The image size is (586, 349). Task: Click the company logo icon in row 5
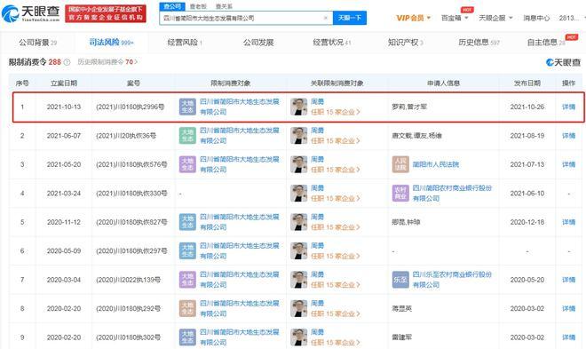click(x=187, y=222)
